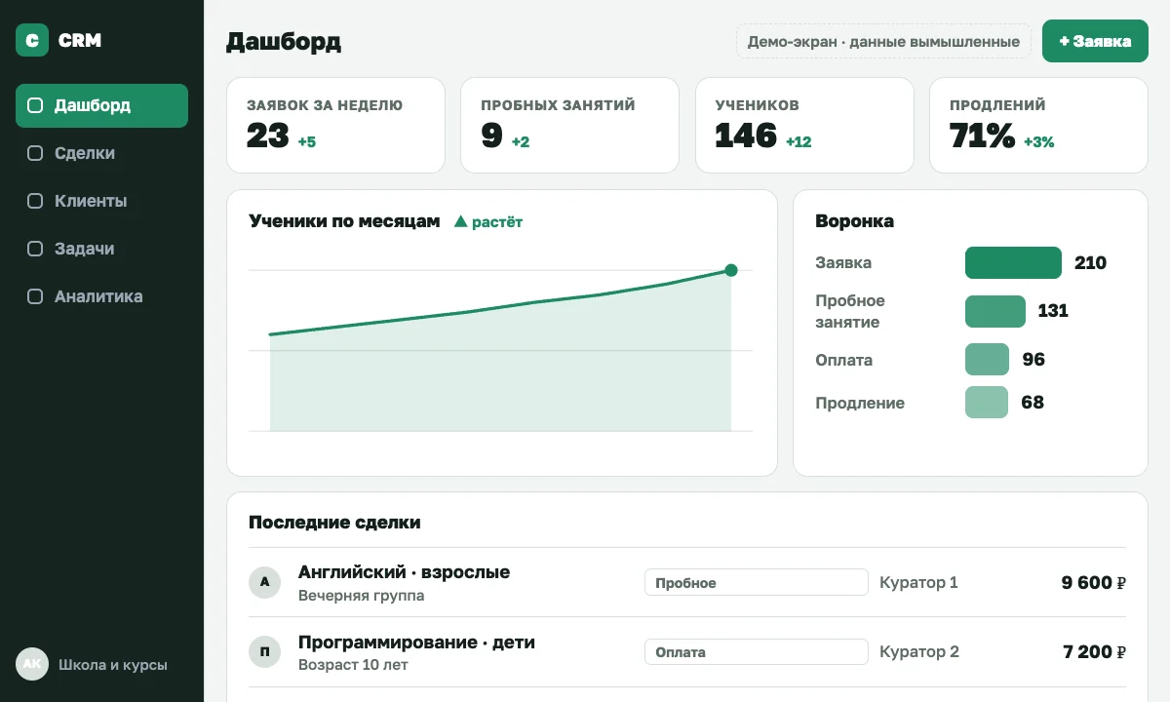Open Аналитика from the sidebar
1170x702 pixels.
(x=101, y=296)
